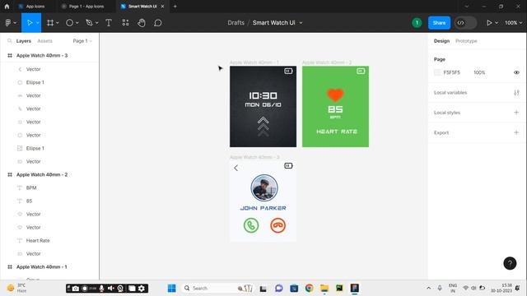527x296 pixels.
Task: Click the F5F5F5 hex color value
Action: pyautogui.click(x=451, y=72)
